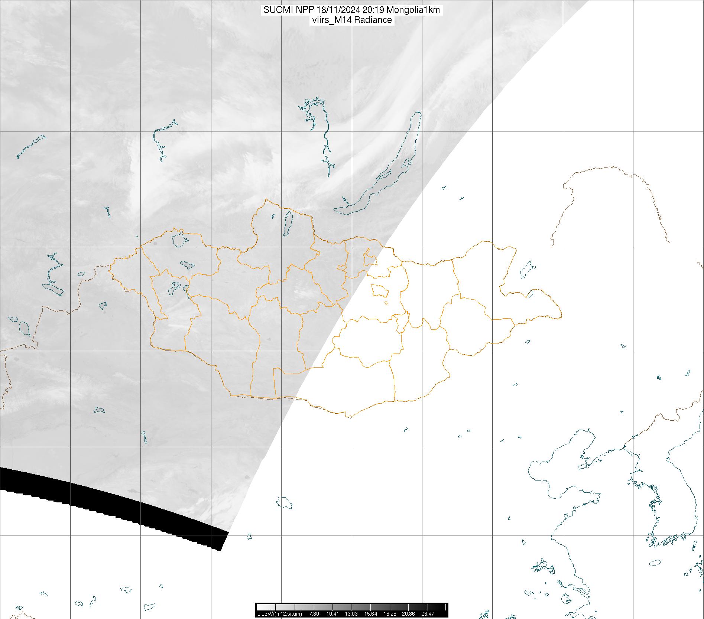Click the '23.47' colorbar value

[428, 614]
